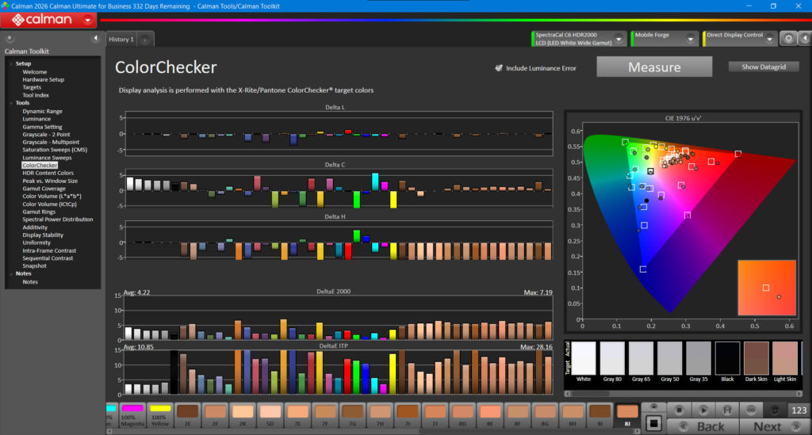Click the stop measurement icon in playback controls
The height and width of the screenshot is (435, 812).
pos(679,410)
